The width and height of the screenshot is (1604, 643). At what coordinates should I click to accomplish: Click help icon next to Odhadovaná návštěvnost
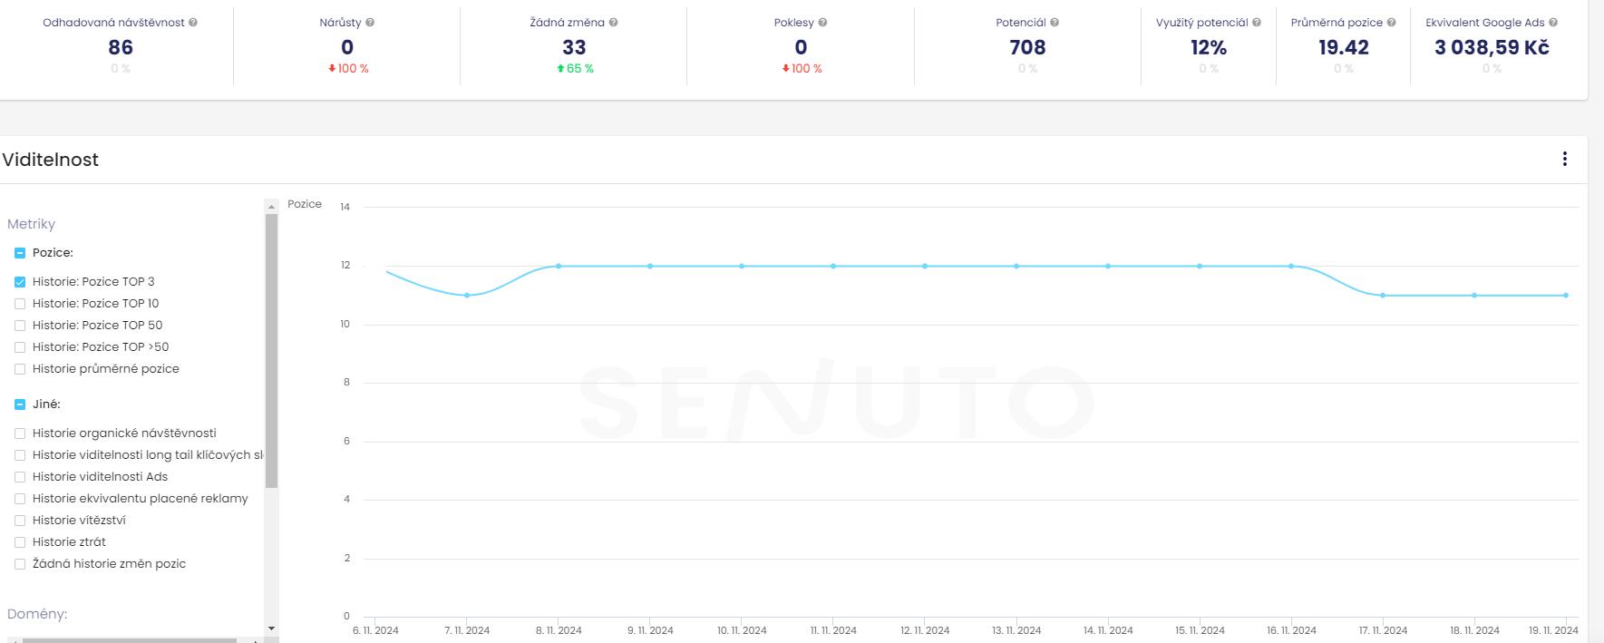point(193,23)
